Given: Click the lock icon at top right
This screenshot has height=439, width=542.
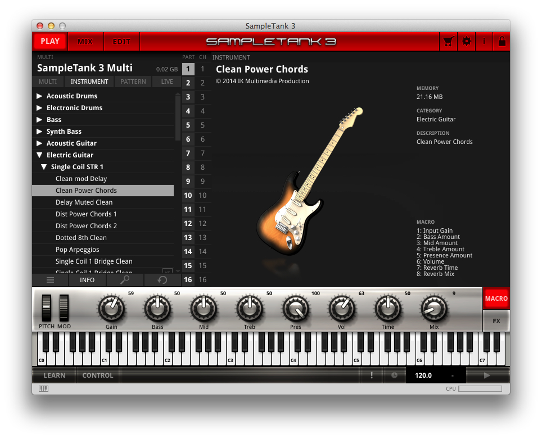Looking at the screenshot, I should (x=502, y=41).
